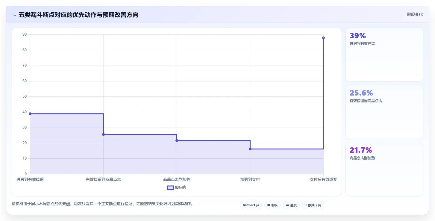Click the data point at 加购到支付

click(250, 149)
